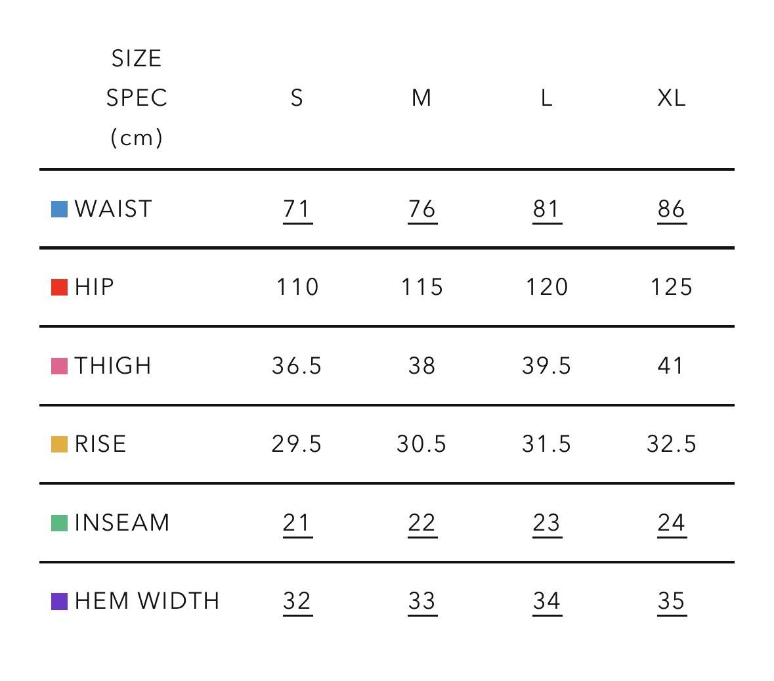
Task: Click the underlined hem width value 35
Action: click(672, 602)
